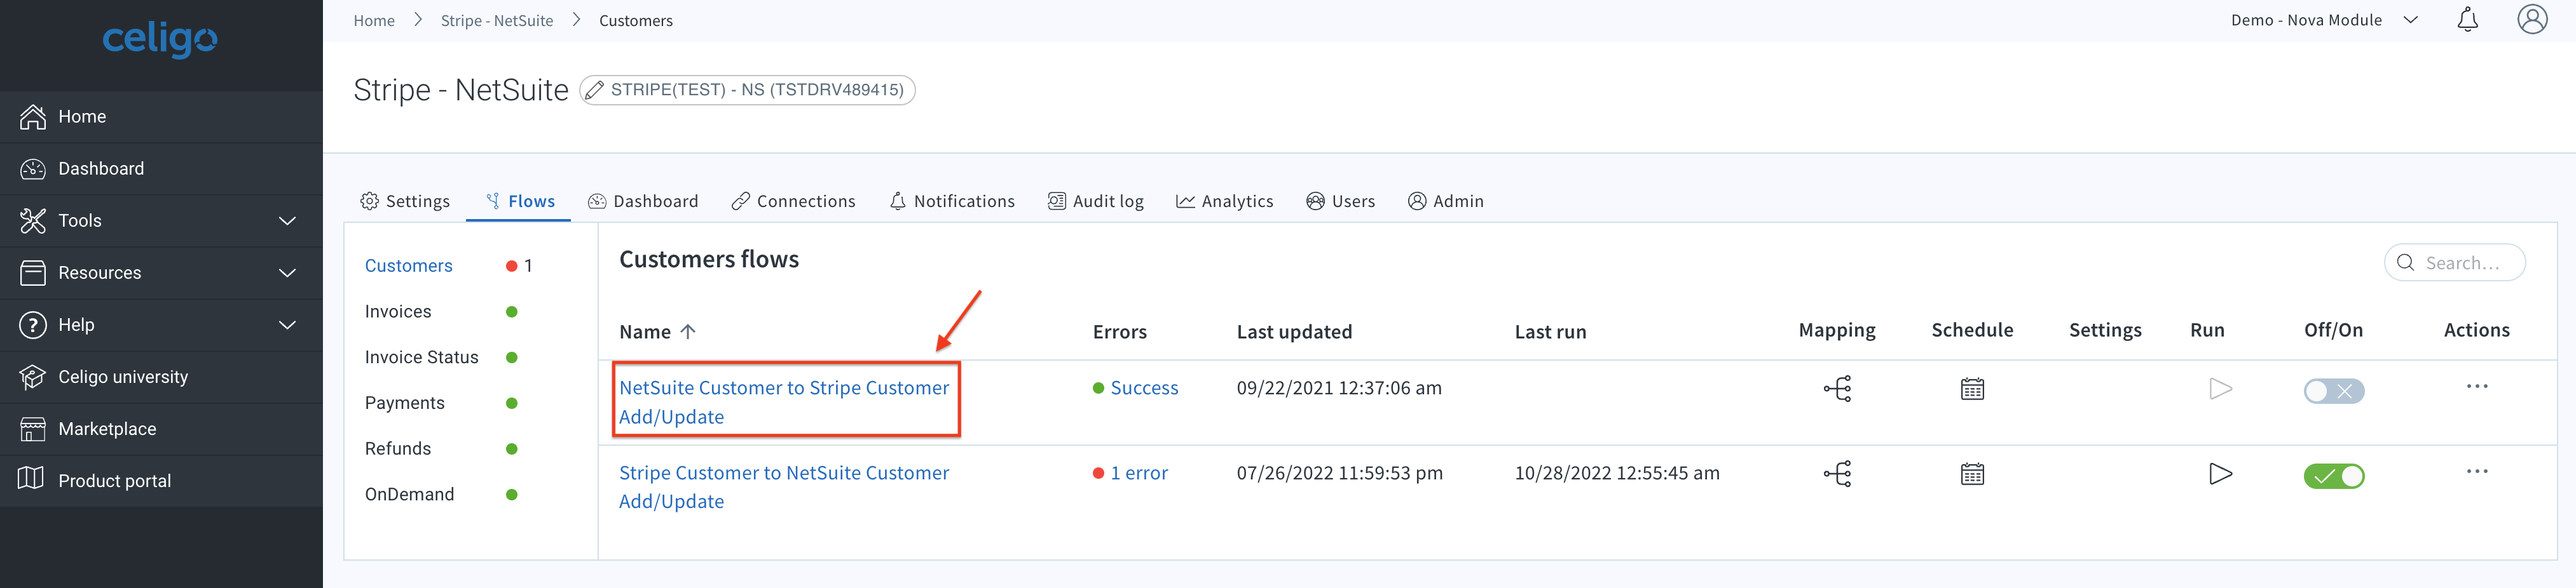
Task: Select Refunds flow group
Action: coord(397,449)
